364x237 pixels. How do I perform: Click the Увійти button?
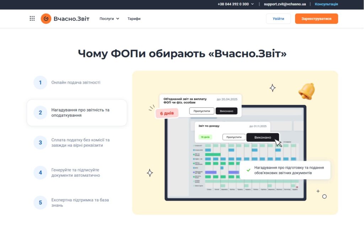[278, 18]
